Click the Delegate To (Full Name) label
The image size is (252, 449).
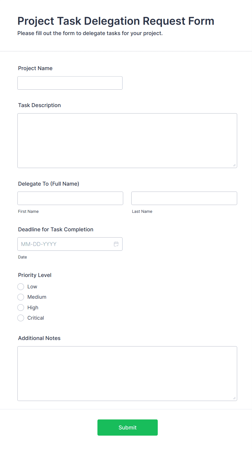pyautogui.click(x=49, y=184)
